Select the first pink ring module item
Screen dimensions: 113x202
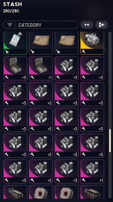[41, 192]
